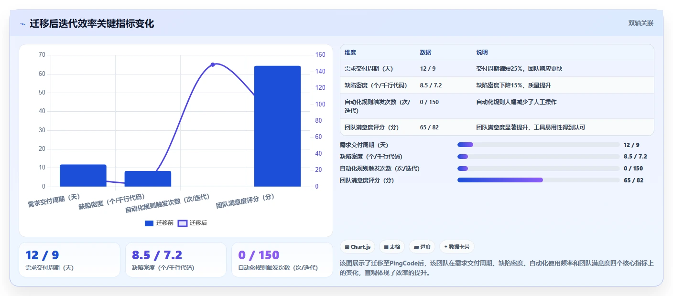Click the x-axis label 团队满意度评分（分）
Viewport: 673px width, 296px height.
pos(245,201)
